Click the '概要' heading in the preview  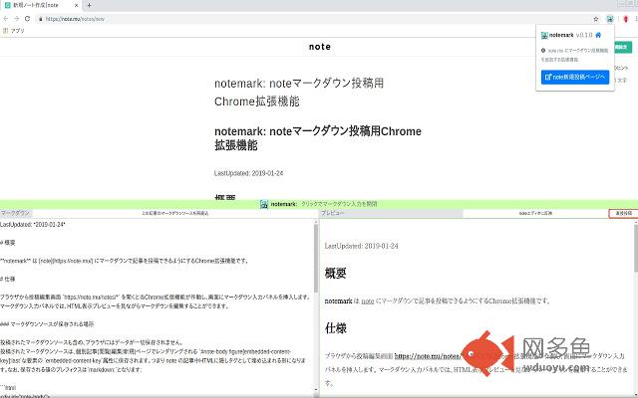335,274
